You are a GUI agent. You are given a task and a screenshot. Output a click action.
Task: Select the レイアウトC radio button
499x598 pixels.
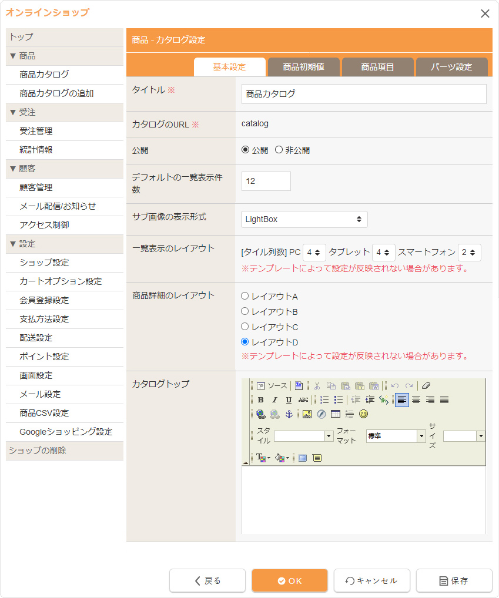245,327
